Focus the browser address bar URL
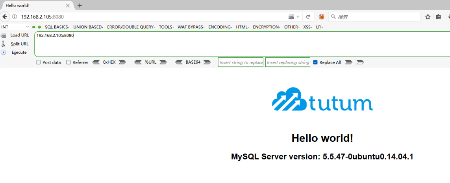Viewport: 450px width, 183px height. 152,17
